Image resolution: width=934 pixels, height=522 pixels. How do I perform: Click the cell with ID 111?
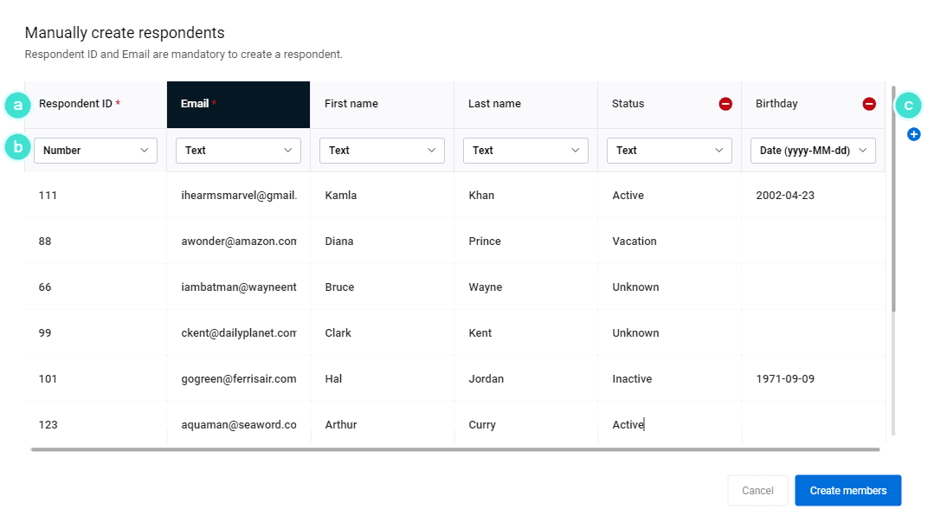(95, 195)
